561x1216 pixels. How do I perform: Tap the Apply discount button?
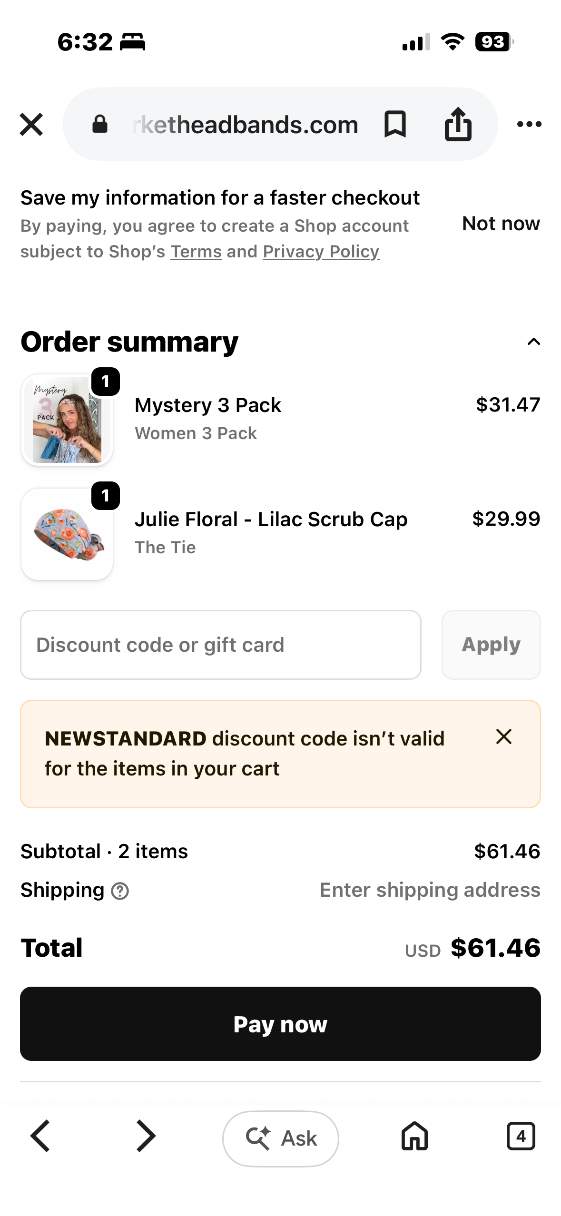491,645
